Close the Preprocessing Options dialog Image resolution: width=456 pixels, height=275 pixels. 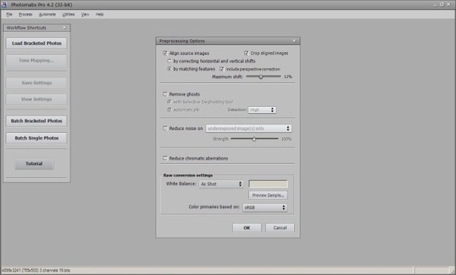294,41
